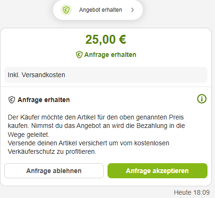Select the Inkl. Versandkosten gray field
The image size is (215, 198).
pyautogui.click(x=106, y=75)
